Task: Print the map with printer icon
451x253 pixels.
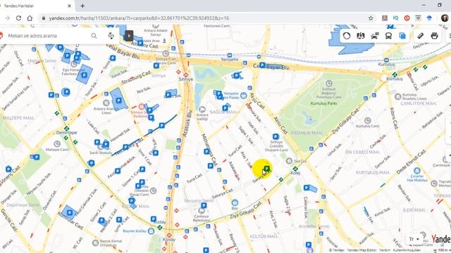Action: [x=434, y=36]
